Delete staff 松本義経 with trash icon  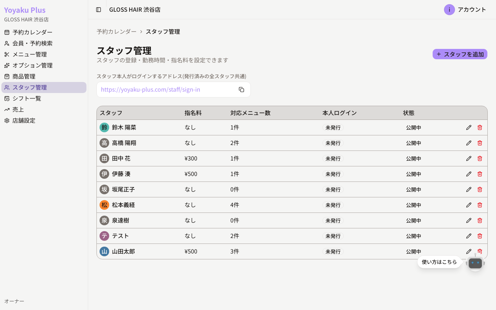coord(480,205)
